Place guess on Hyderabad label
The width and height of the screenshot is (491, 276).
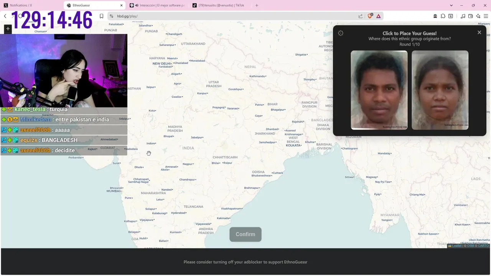coord(178,213)
